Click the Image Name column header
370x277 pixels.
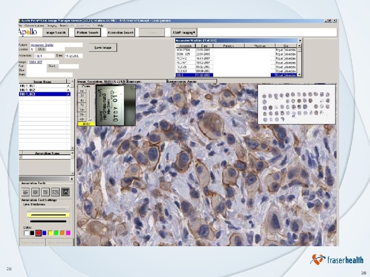[x=43, y=82]
